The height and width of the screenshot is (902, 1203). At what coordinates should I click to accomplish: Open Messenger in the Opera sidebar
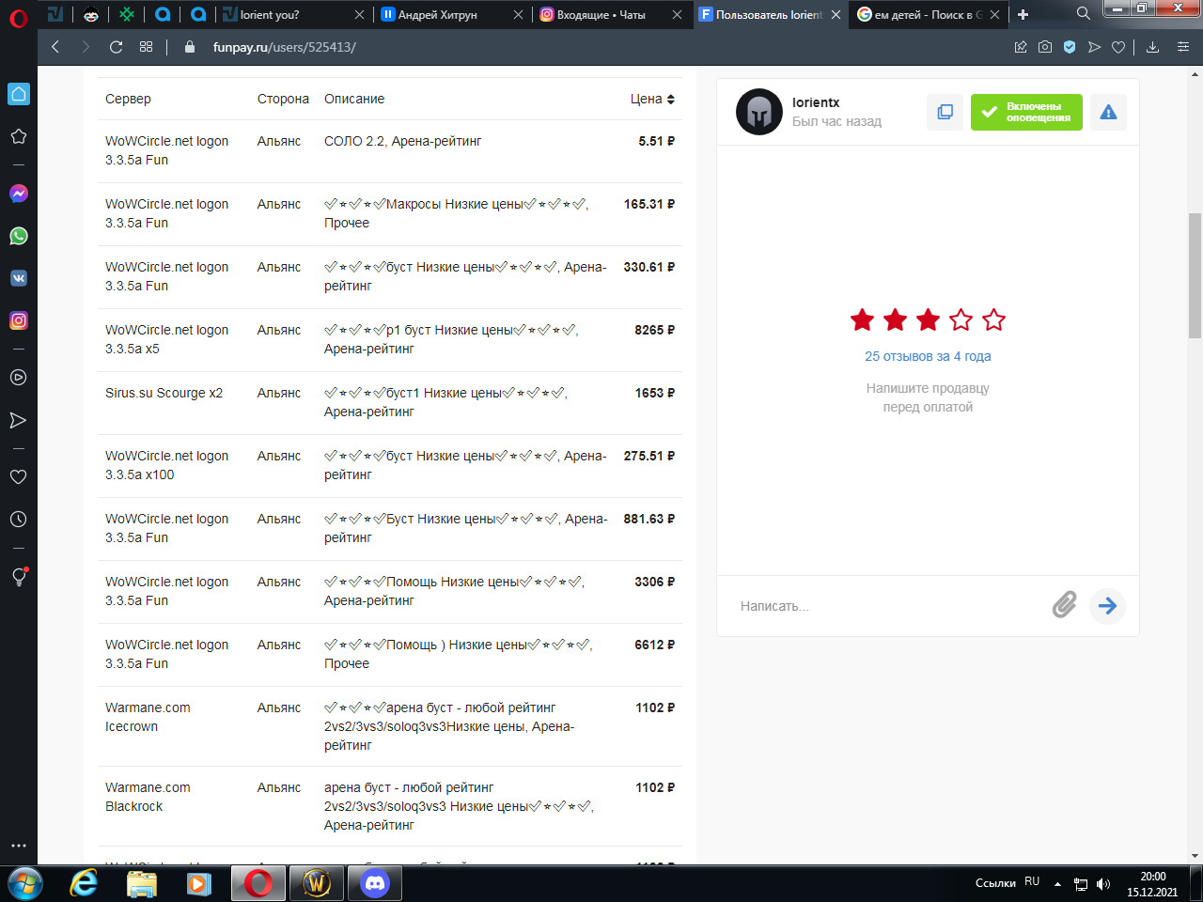18,194
